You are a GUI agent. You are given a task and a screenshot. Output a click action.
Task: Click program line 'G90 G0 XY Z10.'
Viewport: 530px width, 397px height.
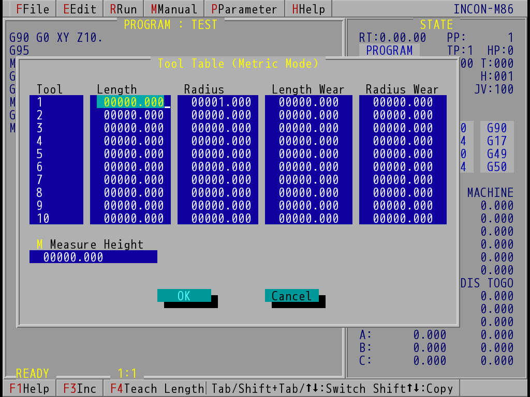point(56,37)
